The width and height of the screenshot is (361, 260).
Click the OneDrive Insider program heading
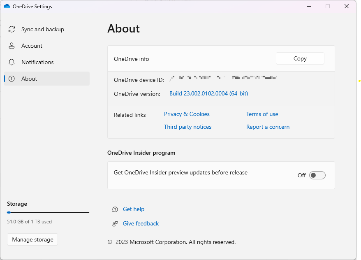point(141,153)
